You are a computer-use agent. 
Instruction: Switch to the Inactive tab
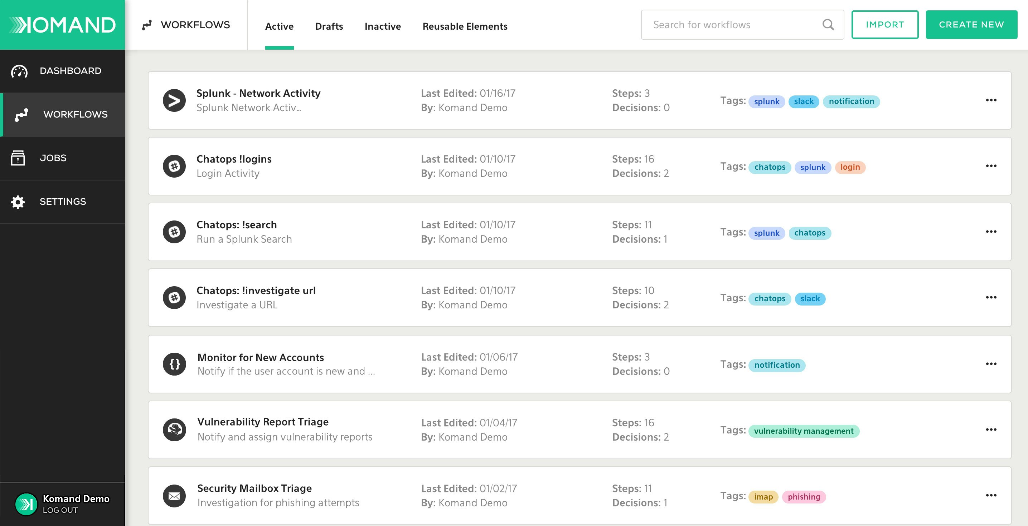point(382,26)
